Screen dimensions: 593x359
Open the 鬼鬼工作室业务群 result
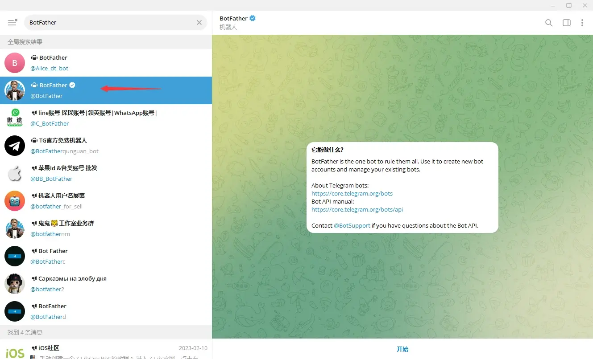click(x=106, y=228)
